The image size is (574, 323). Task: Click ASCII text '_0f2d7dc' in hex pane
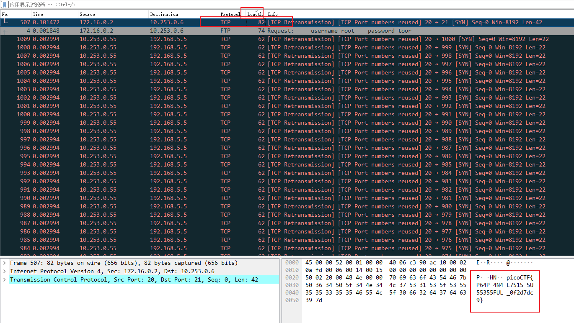coord(520,292)
